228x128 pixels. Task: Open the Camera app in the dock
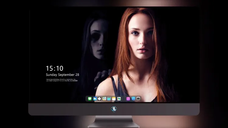click(138, 99)
